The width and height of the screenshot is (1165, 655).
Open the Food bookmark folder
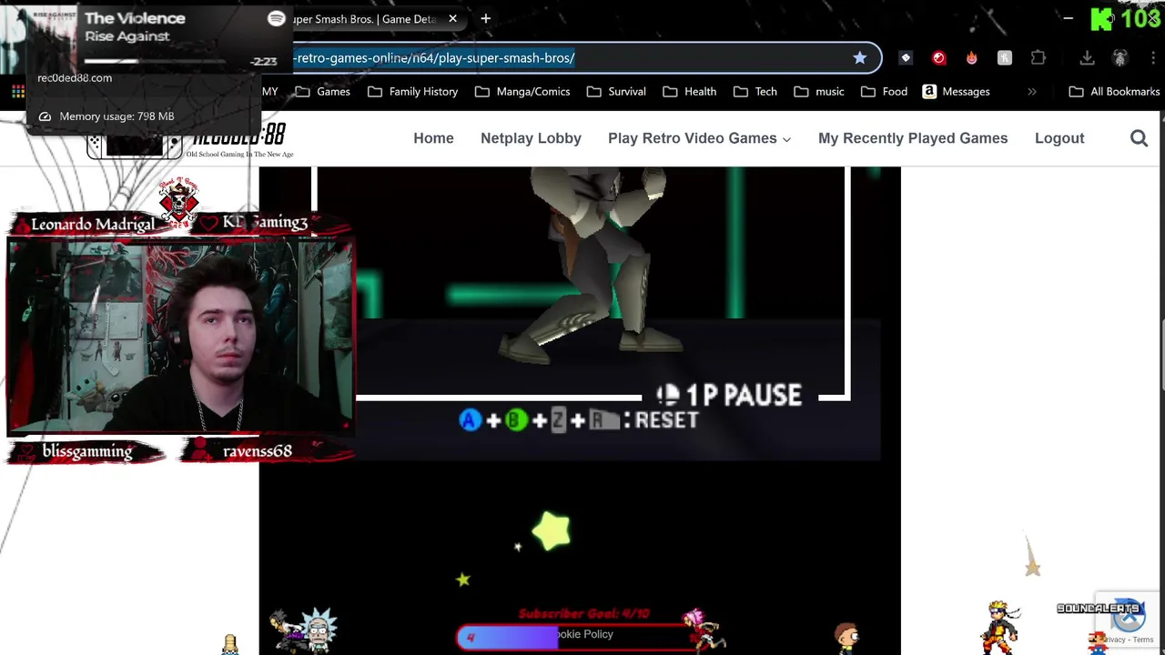[884, 91]
